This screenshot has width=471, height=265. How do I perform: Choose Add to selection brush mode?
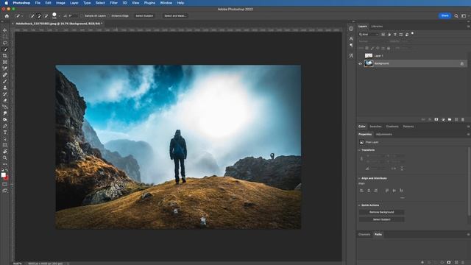39,16
